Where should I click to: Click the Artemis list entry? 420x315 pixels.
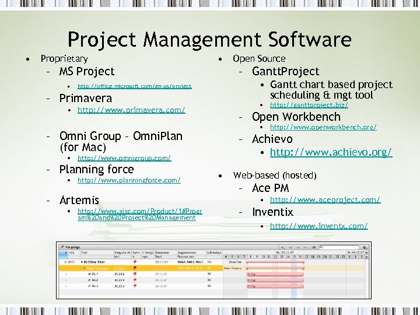tap(79, 200)
